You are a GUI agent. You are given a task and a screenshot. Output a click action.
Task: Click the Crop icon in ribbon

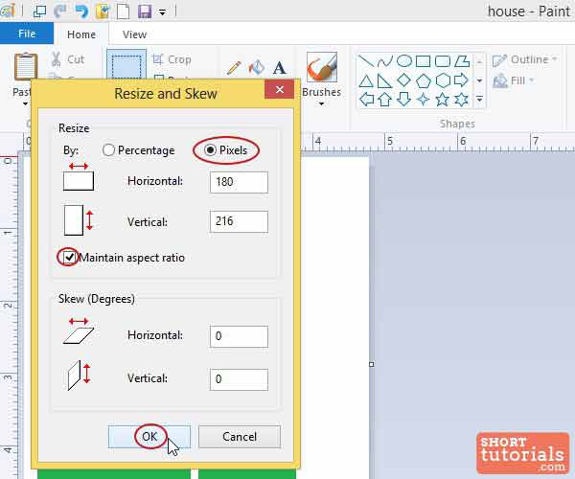160,59
